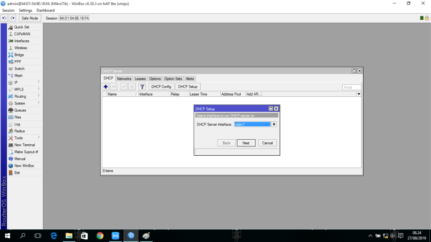Screen dimensions: 431x242
Task: Click the Filter funnel icon in DHCP Server
Action: 142,87
